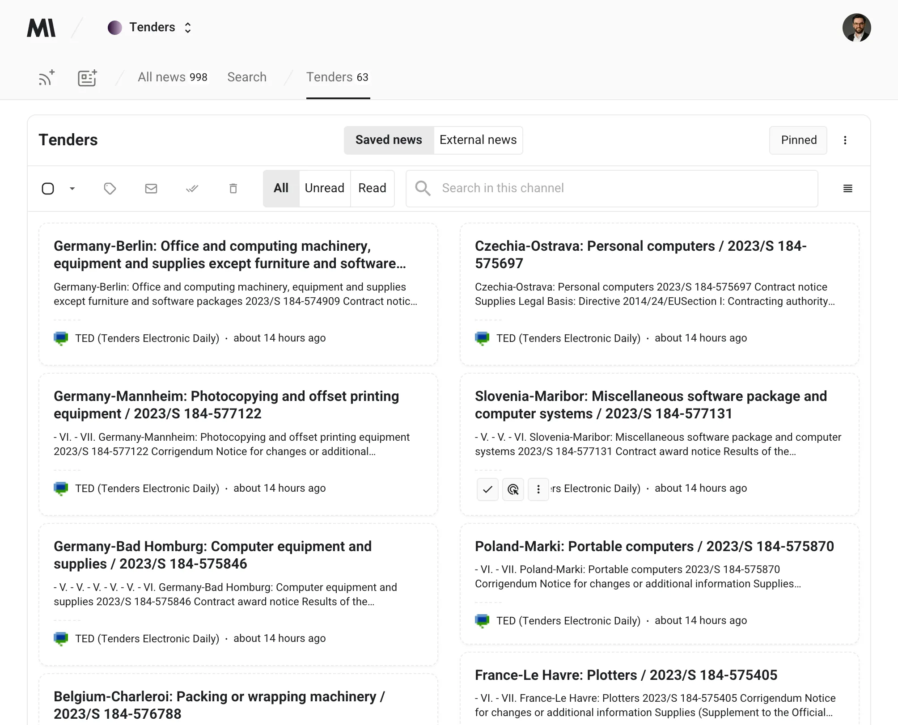The image size is (898, 725).
Task: Click the delete/trash icon in toolbar
Action: coord(233,189)
